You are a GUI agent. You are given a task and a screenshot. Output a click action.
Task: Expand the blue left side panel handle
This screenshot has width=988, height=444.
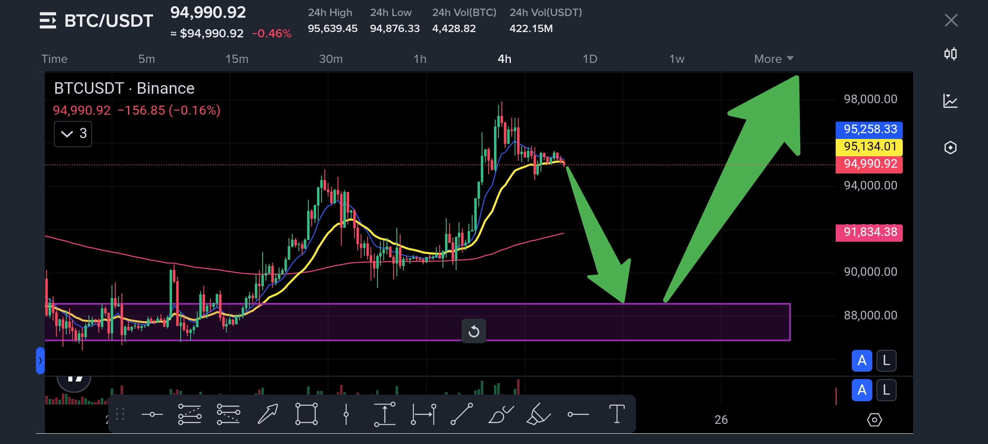[40, 361]
